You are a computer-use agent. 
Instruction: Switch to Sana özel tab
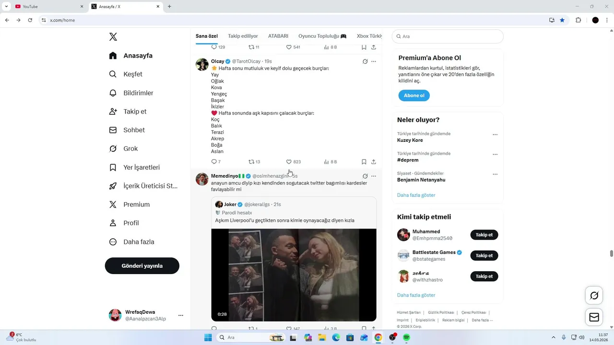207,36
